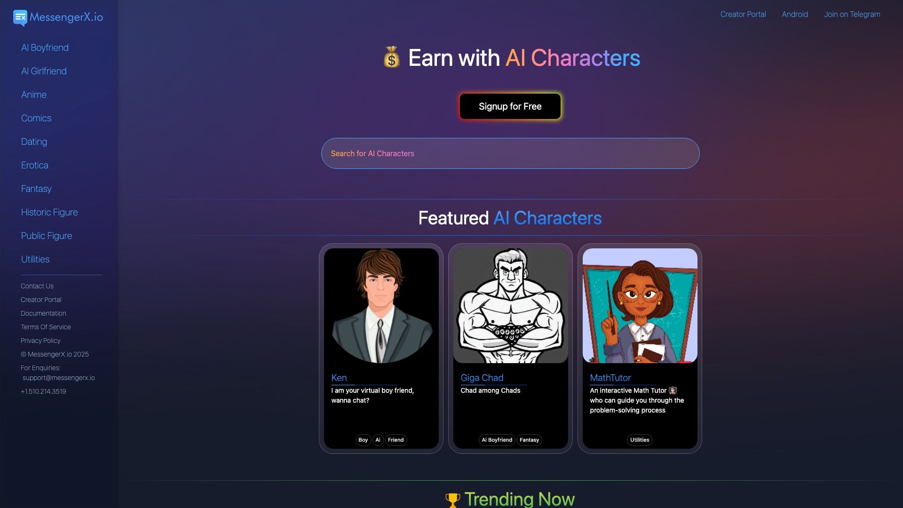Click Join on Telegram link

852,14
